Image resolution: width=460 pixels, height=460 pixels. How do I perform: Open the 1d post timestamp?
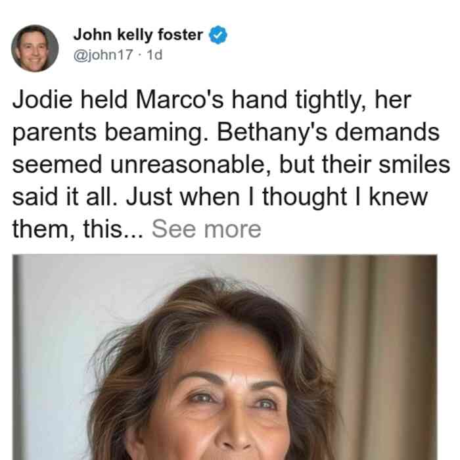[154, 55]
